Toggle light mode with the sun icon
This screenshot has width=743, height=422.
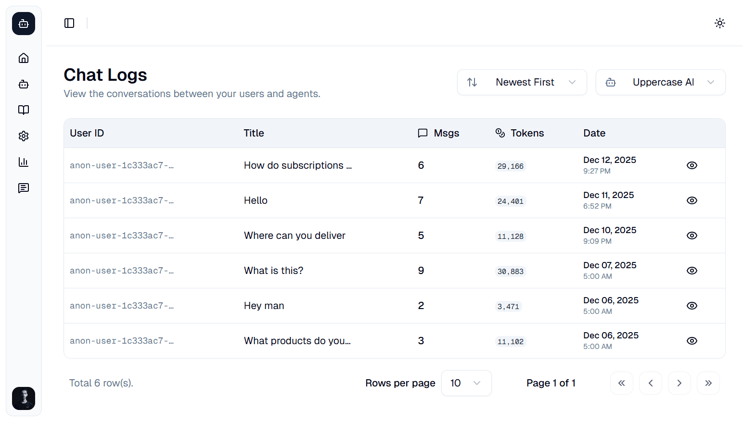point(720,23)
